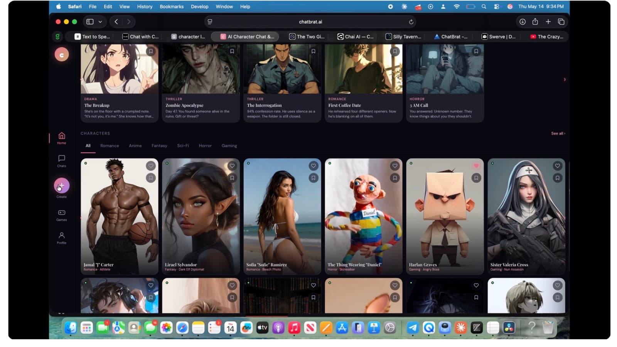The height and width of the screenshot is (347, 617).
Task: Open the Chats section in sidebar
Action: pos(61,161)
